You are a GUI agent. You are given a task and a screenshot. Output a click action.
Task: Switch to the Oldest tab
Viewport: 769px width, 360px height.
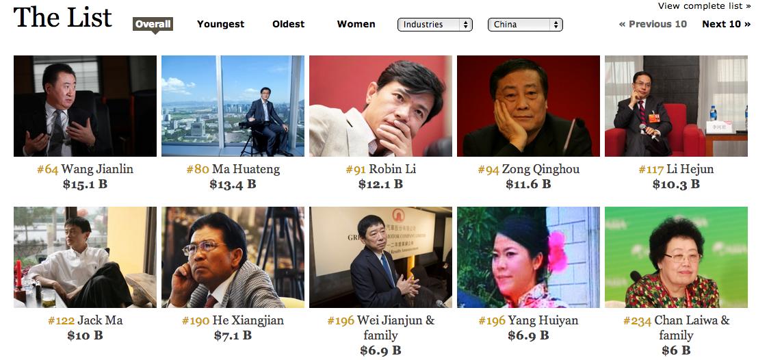tap(289, 24)
